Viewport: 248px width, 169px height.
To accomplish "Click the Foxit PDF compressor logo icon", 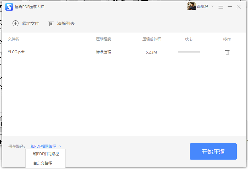I will (9, 7).
